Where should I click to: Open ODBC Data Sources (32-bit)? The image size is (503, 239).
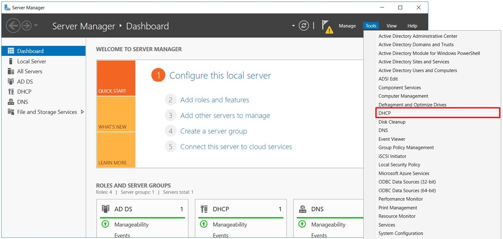(407, 182)
